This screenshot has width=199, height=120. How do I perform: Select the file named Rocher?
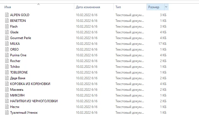pos(15,61)
